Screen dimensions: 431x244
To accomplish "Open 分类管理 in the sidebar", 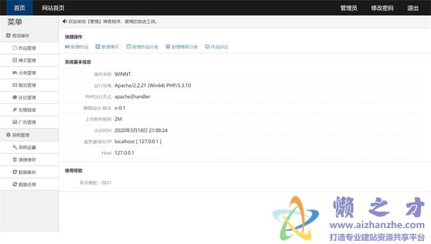I will coord(29,73).
